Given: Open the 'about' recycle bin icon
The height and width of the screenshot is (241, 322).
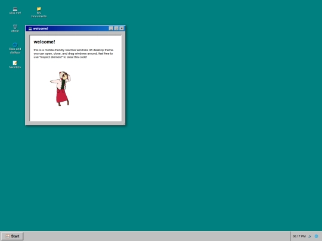Looking at the screenshot, I should click(x=15, y=29).
